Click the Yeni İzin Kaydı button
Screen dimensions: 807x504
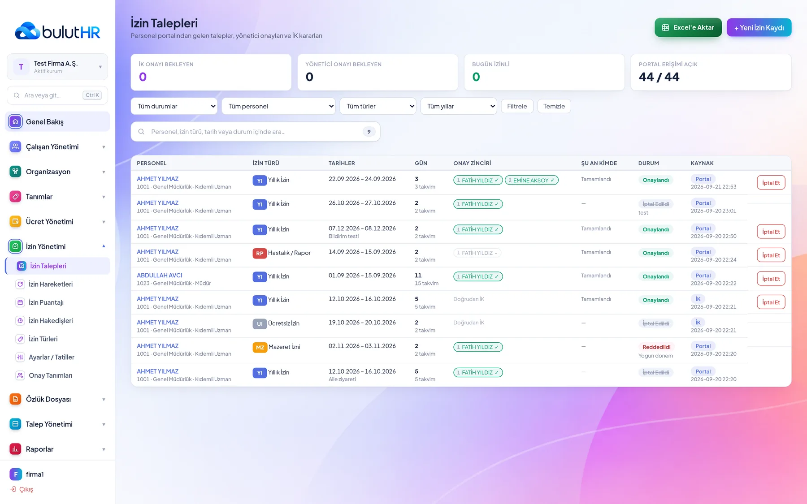click(759, 27)
